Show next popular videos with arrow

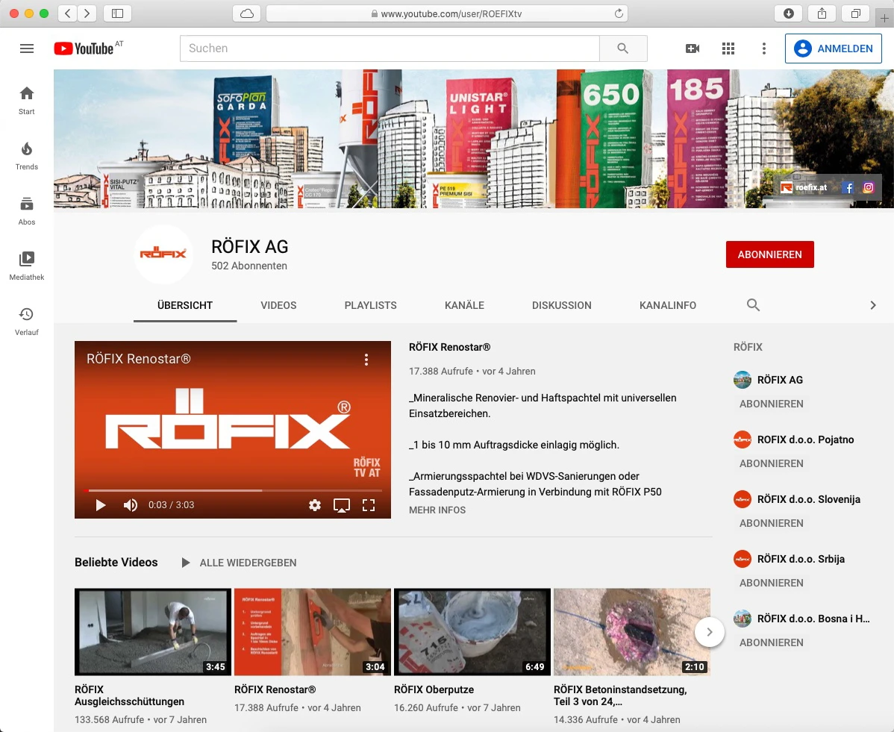(710, 632)
